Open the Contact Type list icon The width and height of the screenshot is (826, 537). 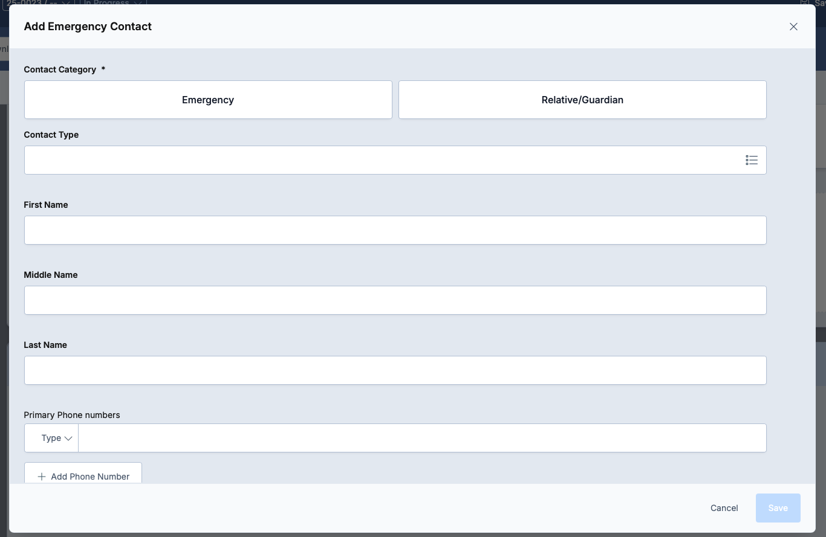tap(751, 160)
